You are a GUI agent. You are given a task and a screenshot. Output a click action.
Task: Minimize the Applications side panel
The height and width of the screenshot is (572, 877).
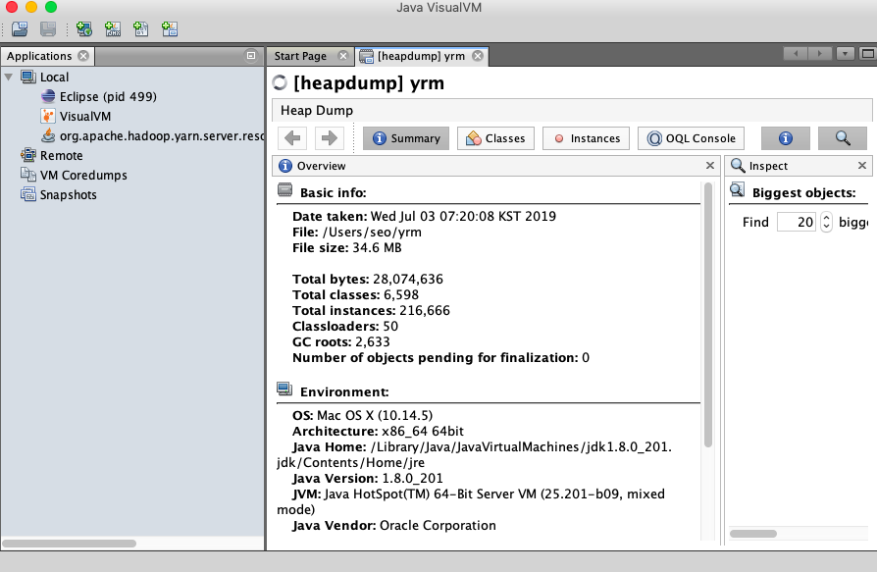tap(251, 55)
